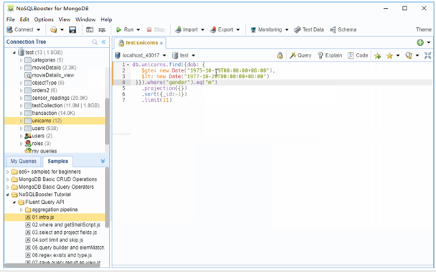Click the Theme option

point(424,29)
